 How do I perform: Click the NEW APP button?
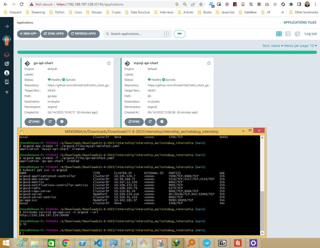point(29,34)
